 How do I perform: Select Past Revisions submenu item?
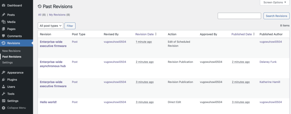tap(12, 57)
